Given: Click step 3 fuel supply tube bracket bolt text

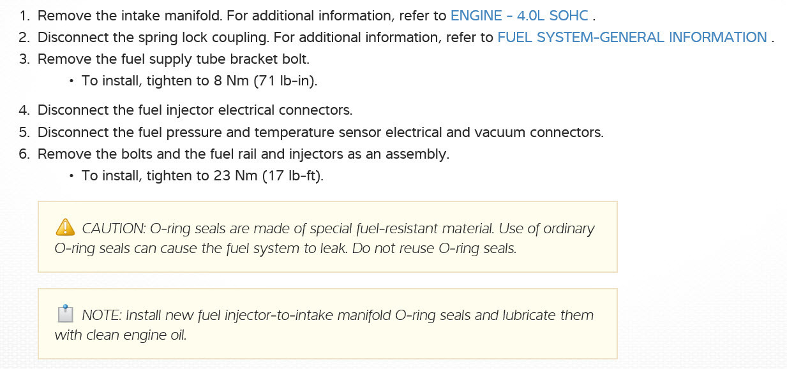Looking at the screenshot, I should (x=174, y=59).
